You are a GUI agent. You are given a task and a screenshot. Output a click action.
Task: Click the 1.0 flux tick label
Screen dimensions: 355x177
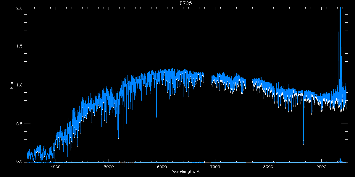tap(18, 85)
